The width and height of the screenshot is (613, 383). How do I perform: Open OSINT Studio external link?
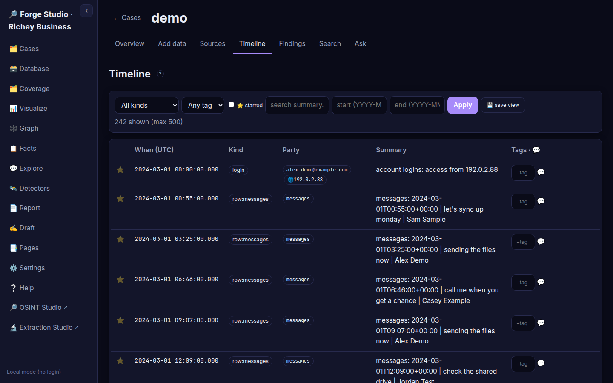point(49,307)
